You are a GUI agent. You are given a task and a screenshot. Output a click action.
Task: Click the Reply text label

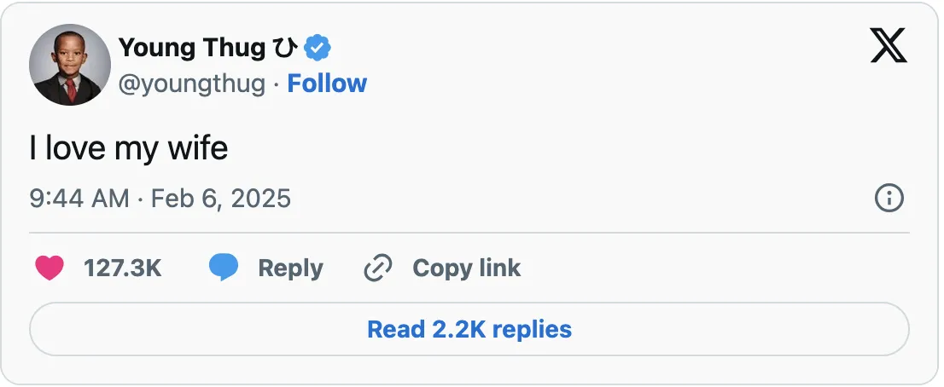pyautogui.click(x=290, y=268)
